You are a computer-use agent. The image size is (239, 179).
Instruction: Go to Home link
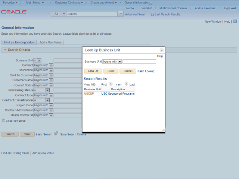(x=130, y=8)
